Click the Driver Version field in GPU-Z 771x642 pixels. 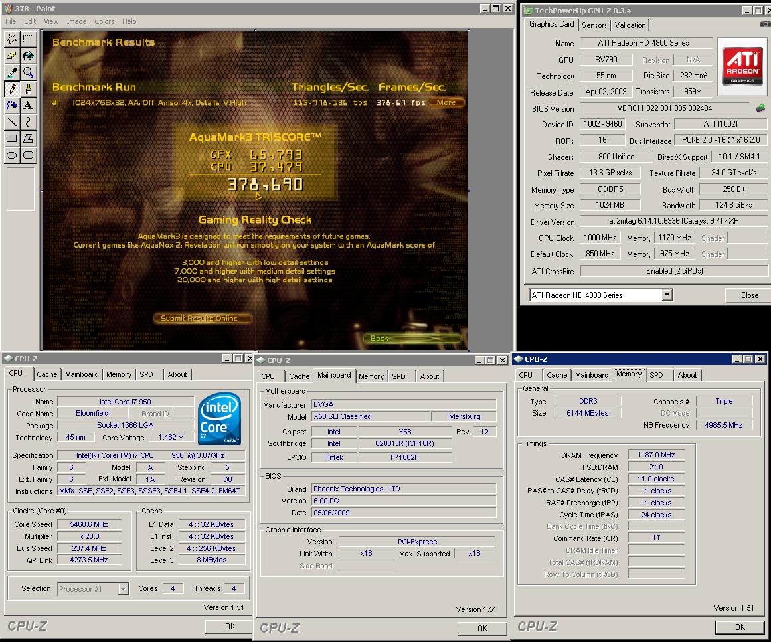pyautogui.click(x=673, y=221)
